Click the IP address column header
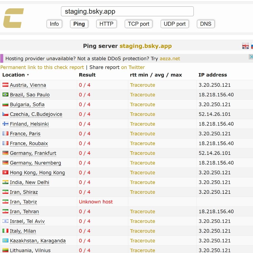This screenshot has width=253, height=253. click(213, 75)
